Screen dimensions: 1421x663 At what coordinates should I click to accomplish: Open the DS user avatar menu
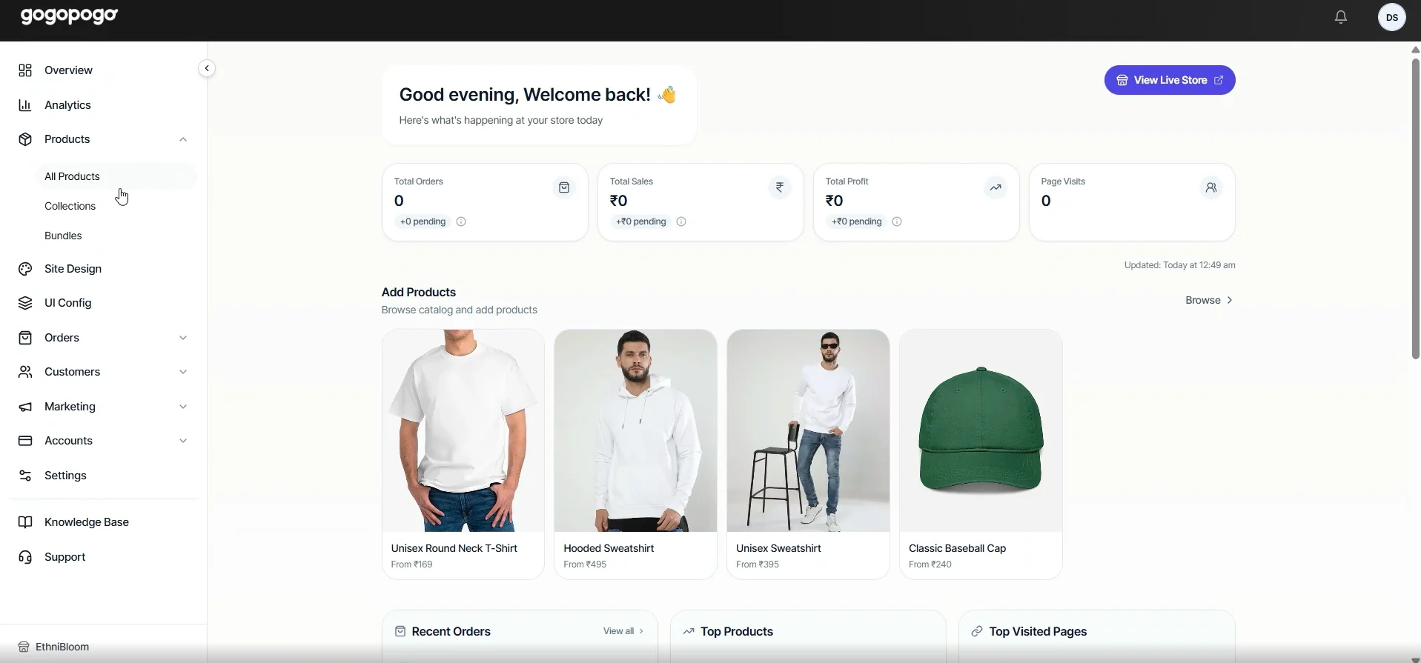1391,17
